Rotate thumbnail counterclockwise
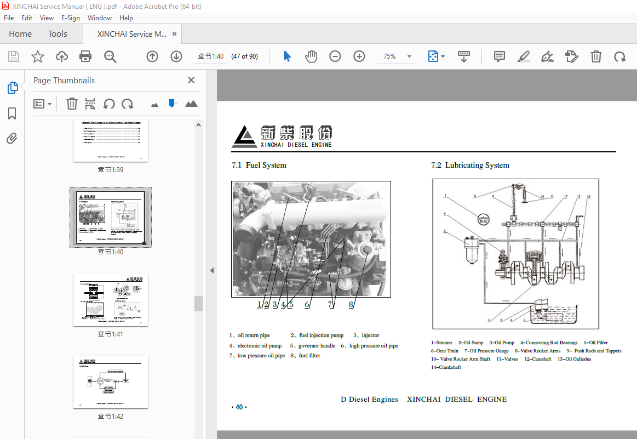The height and width of the screenshot is (439, 637). [109, 104]
